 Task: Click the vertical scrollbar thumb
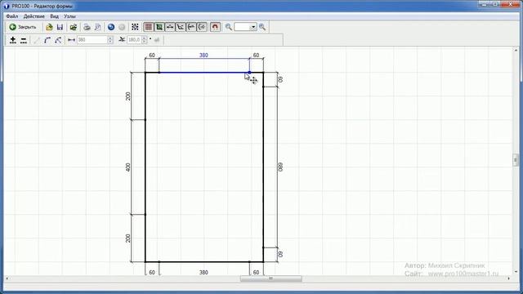[x=516, y=160]
